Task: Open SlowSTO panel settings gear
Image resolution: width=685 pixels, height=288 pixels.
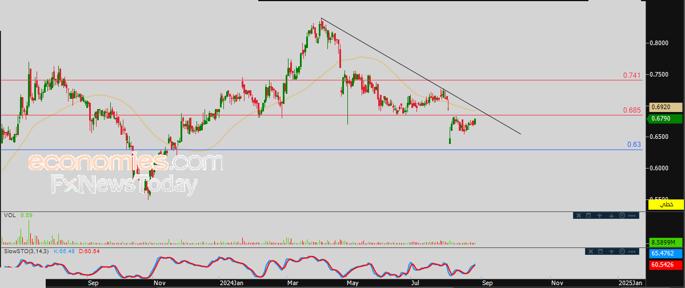Action: [x=622, y=251]
